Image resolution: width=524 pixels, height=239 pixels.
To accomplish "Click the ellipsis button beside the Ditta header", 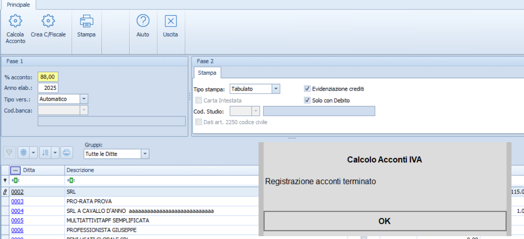I will click(x=15, y=170).
